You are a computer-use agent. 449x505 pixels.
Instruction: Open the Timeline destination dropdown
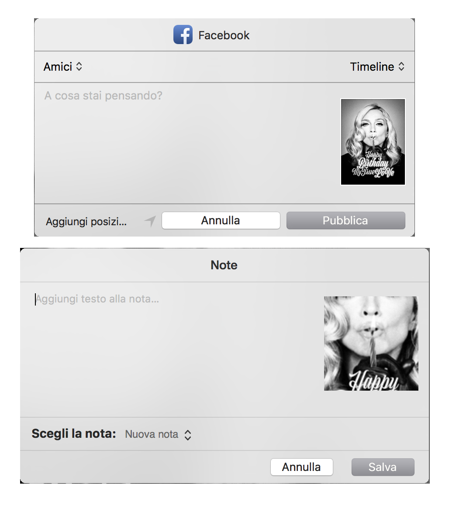377,67
